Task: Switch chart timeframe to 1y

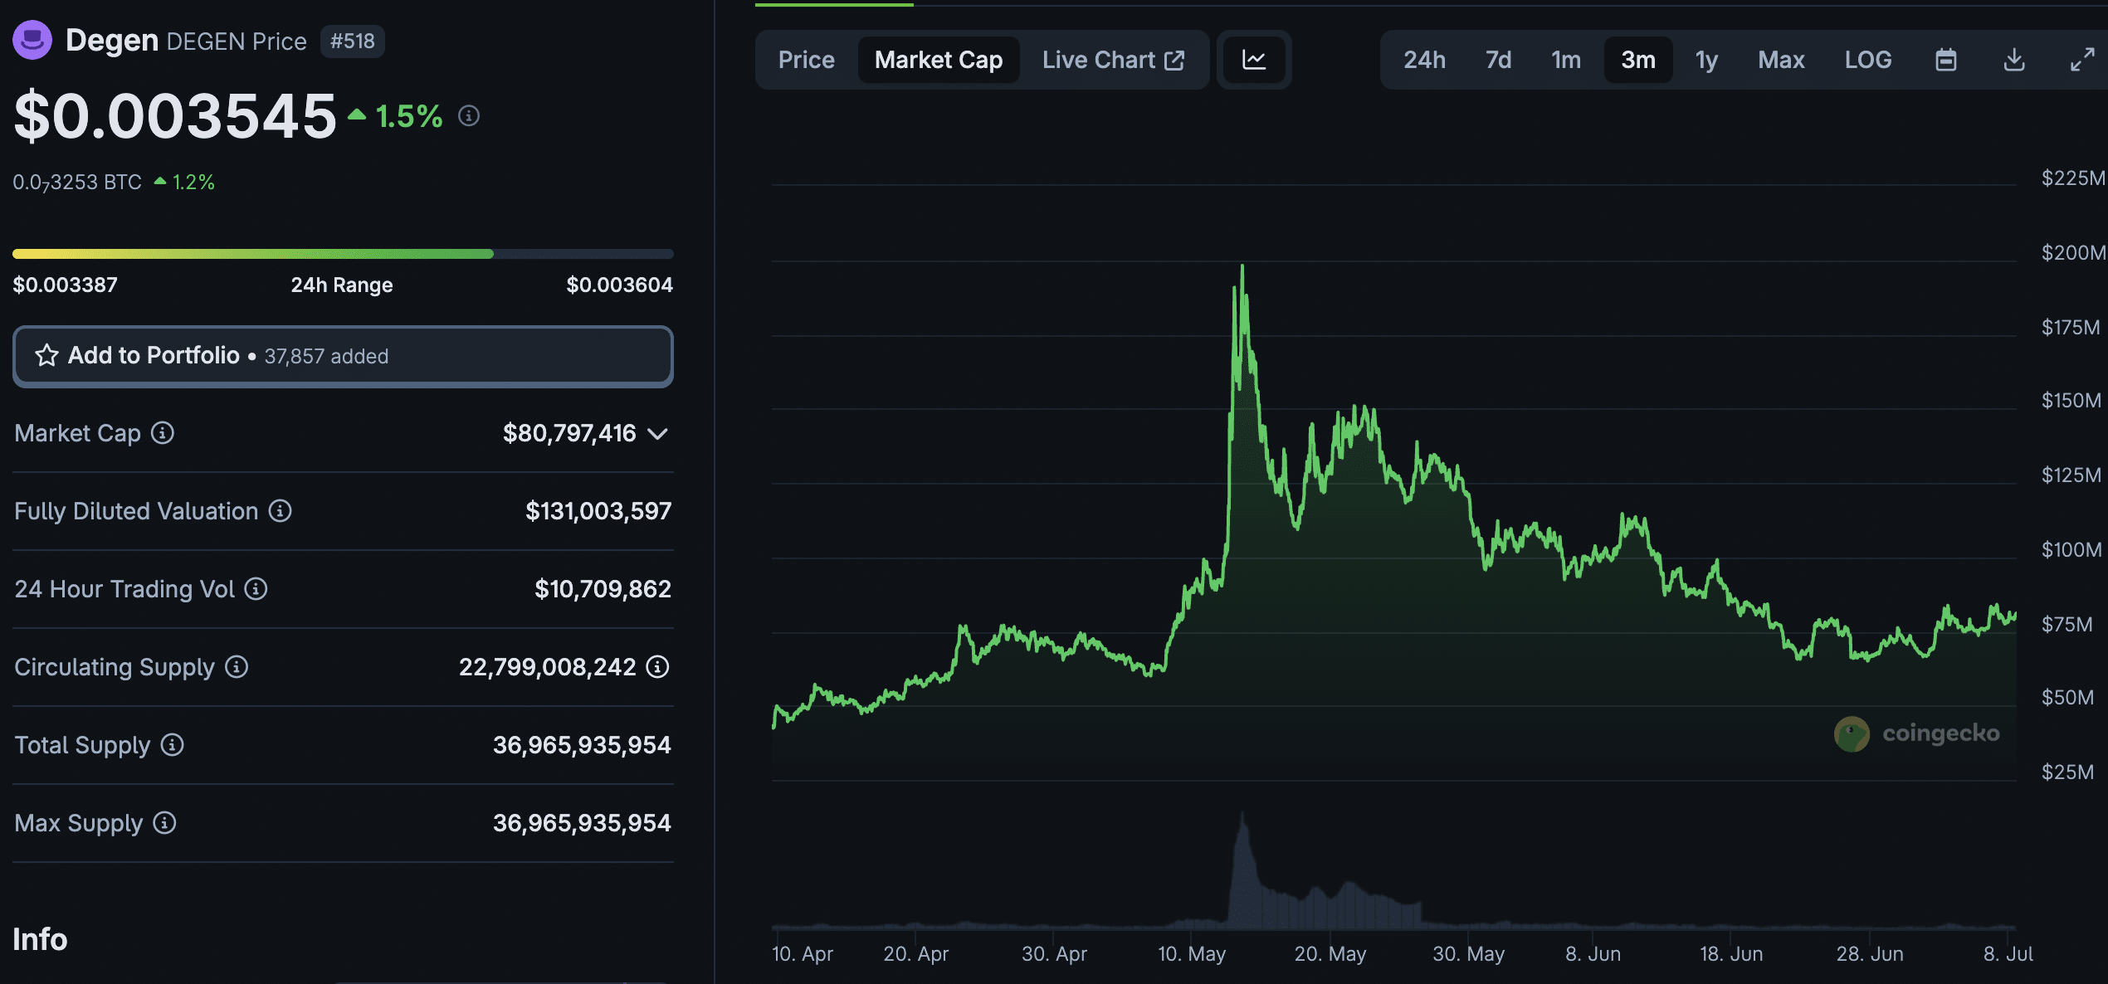Action: (1706, 59)
